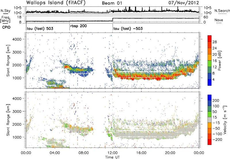The image size is (230, 159).
Task: Click the '04:00' time tick label
Action: click(55, 153)
